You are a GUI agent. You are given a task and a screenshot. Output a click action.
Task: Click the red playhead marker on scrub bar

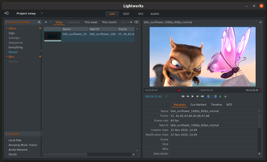coord(180,90)
